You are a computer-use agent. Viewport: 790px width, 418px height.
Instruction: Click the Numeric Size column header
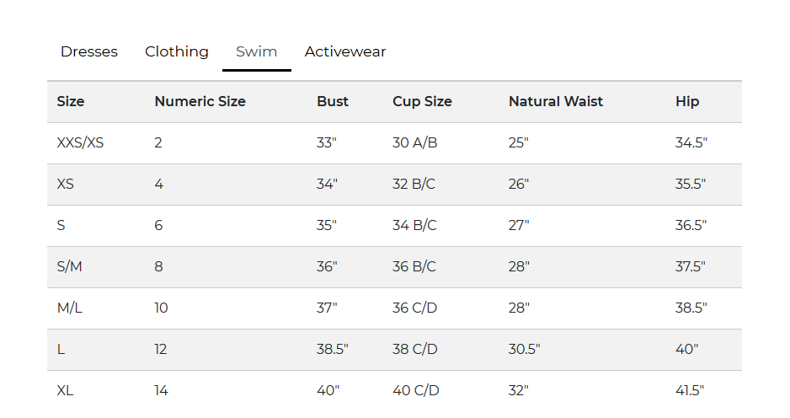pyautogui.click(x=200, y=101)
